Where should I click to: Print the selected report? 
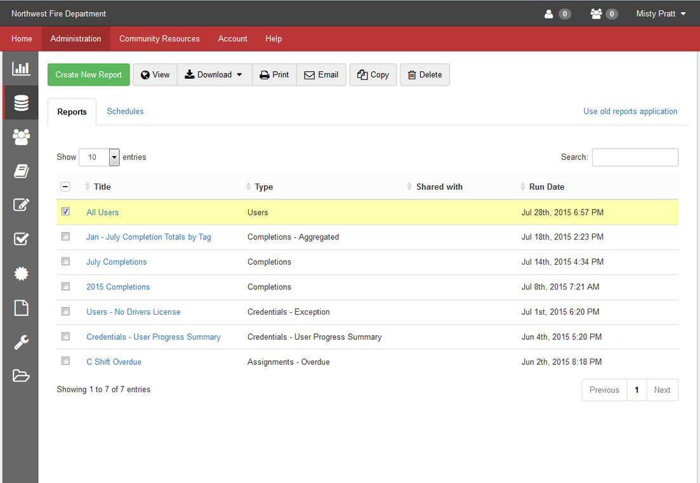click(x=275, y=74)
